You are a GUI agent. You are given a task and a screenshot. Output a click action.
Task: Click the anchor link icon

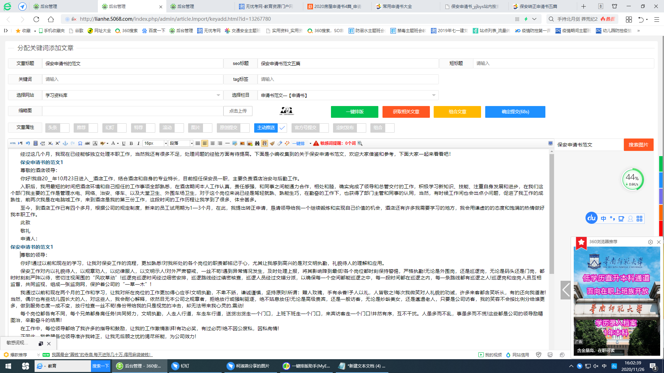[65, 143]
